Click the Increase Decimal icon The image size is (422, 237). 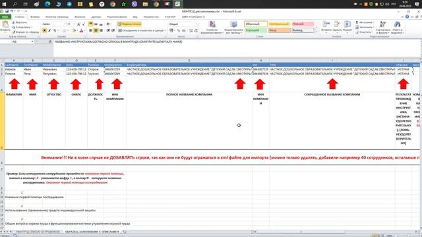point(191,31)
